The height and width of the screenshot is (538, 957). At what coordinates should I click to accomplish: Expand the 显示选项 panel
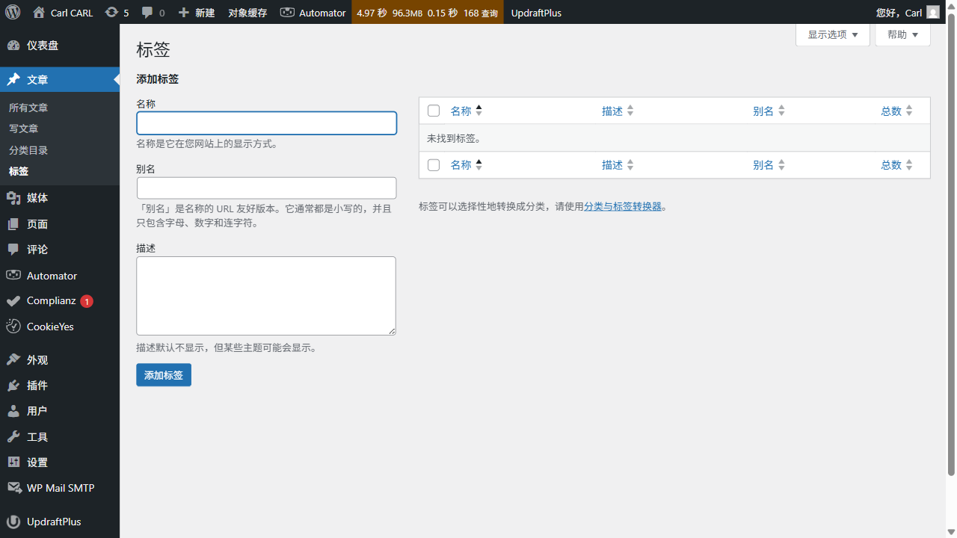pyautogui.click(x=832, y=34)
